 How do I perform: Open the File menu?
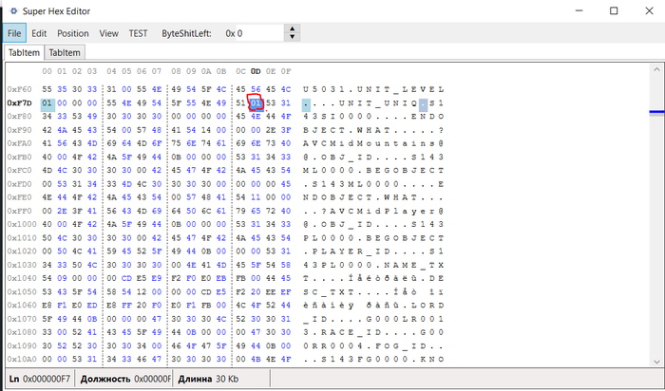pos(14,32)
